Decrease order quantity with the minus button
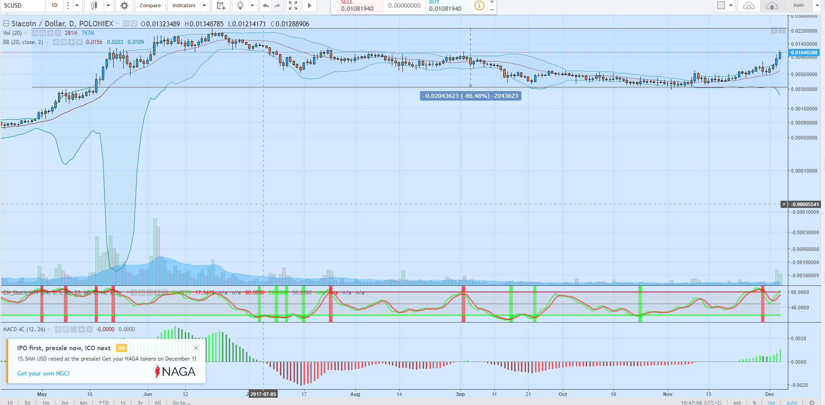 pyautogui.click(x=492, y=10)
